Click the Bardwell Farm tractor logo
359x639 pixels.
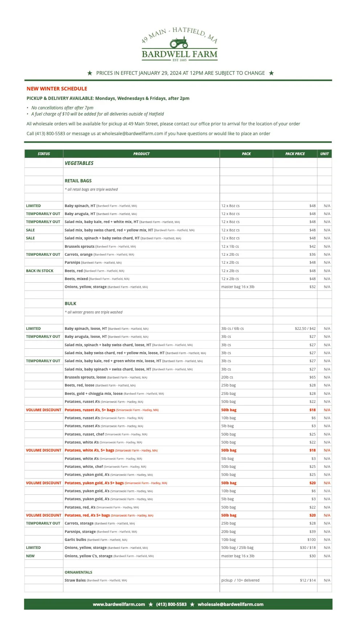click(x=179, y=44)
